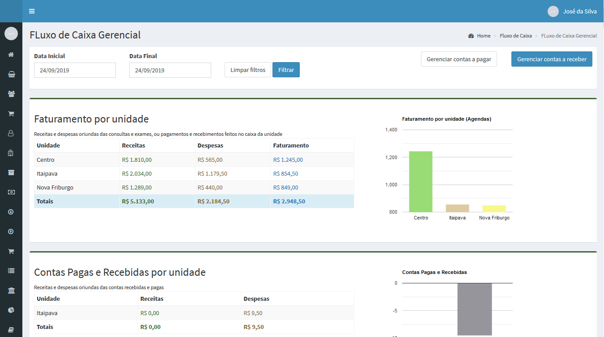Click the gray bar in Contas Pagas chart

click(475, 309)
